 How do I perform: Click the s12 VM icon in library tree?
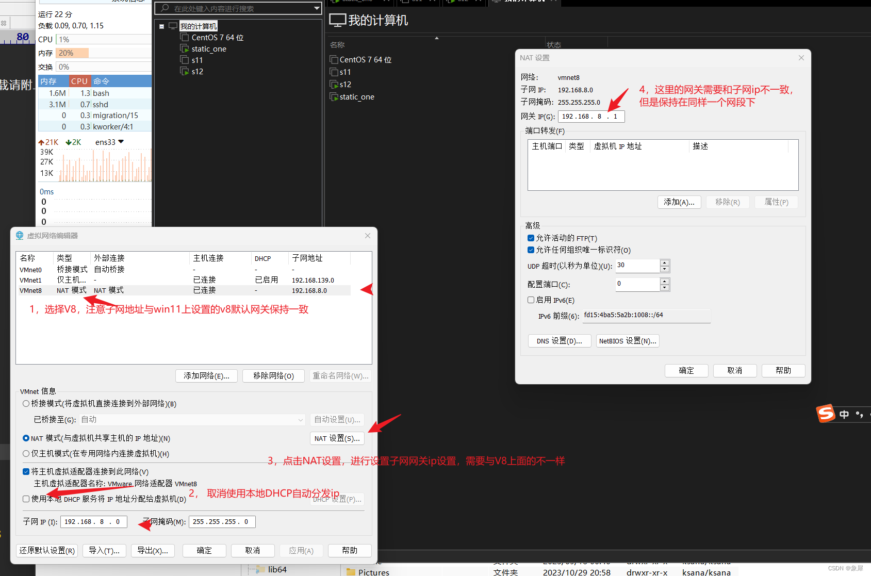(x=184, y=71)
